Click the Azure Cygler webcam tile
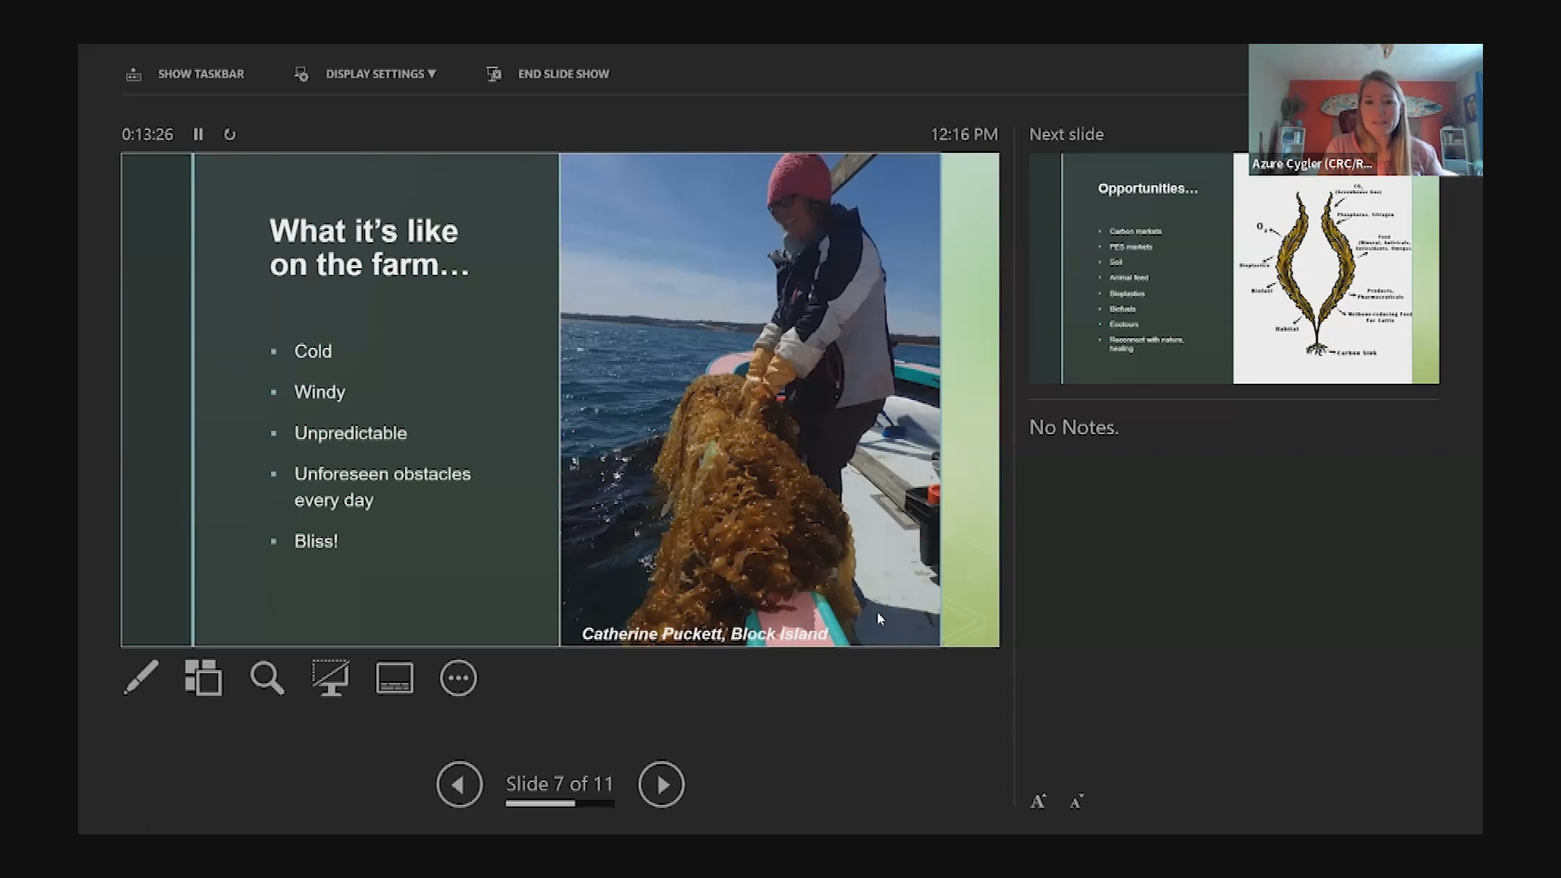 [x=1366, y=110]
